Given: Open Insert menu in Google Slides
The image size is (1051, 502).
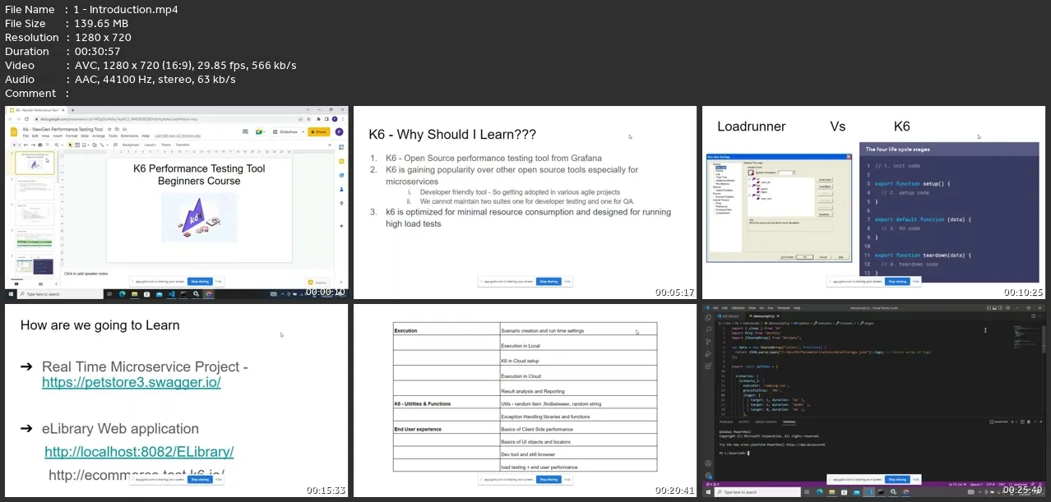Looking at the screenshot, I should pyautogui.click(x=58, y=136).
